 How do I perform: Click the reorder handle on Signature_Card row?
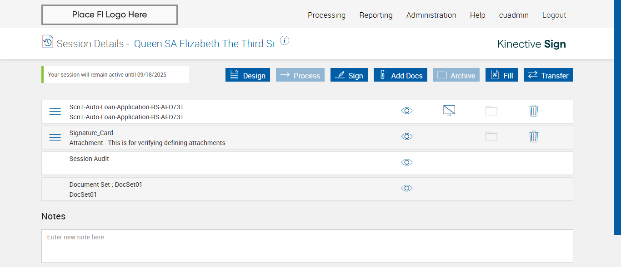pos(55,137)
